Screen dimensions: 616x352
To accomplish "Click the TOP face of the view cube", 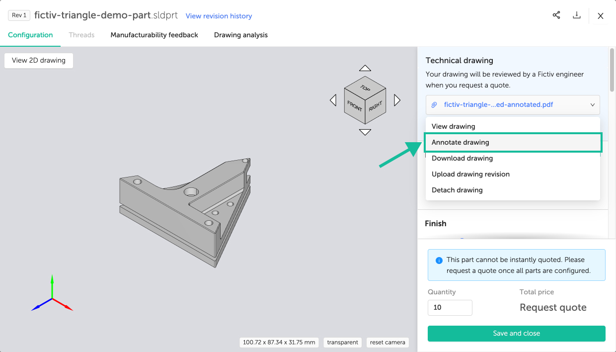I will [x=365, y=88].
